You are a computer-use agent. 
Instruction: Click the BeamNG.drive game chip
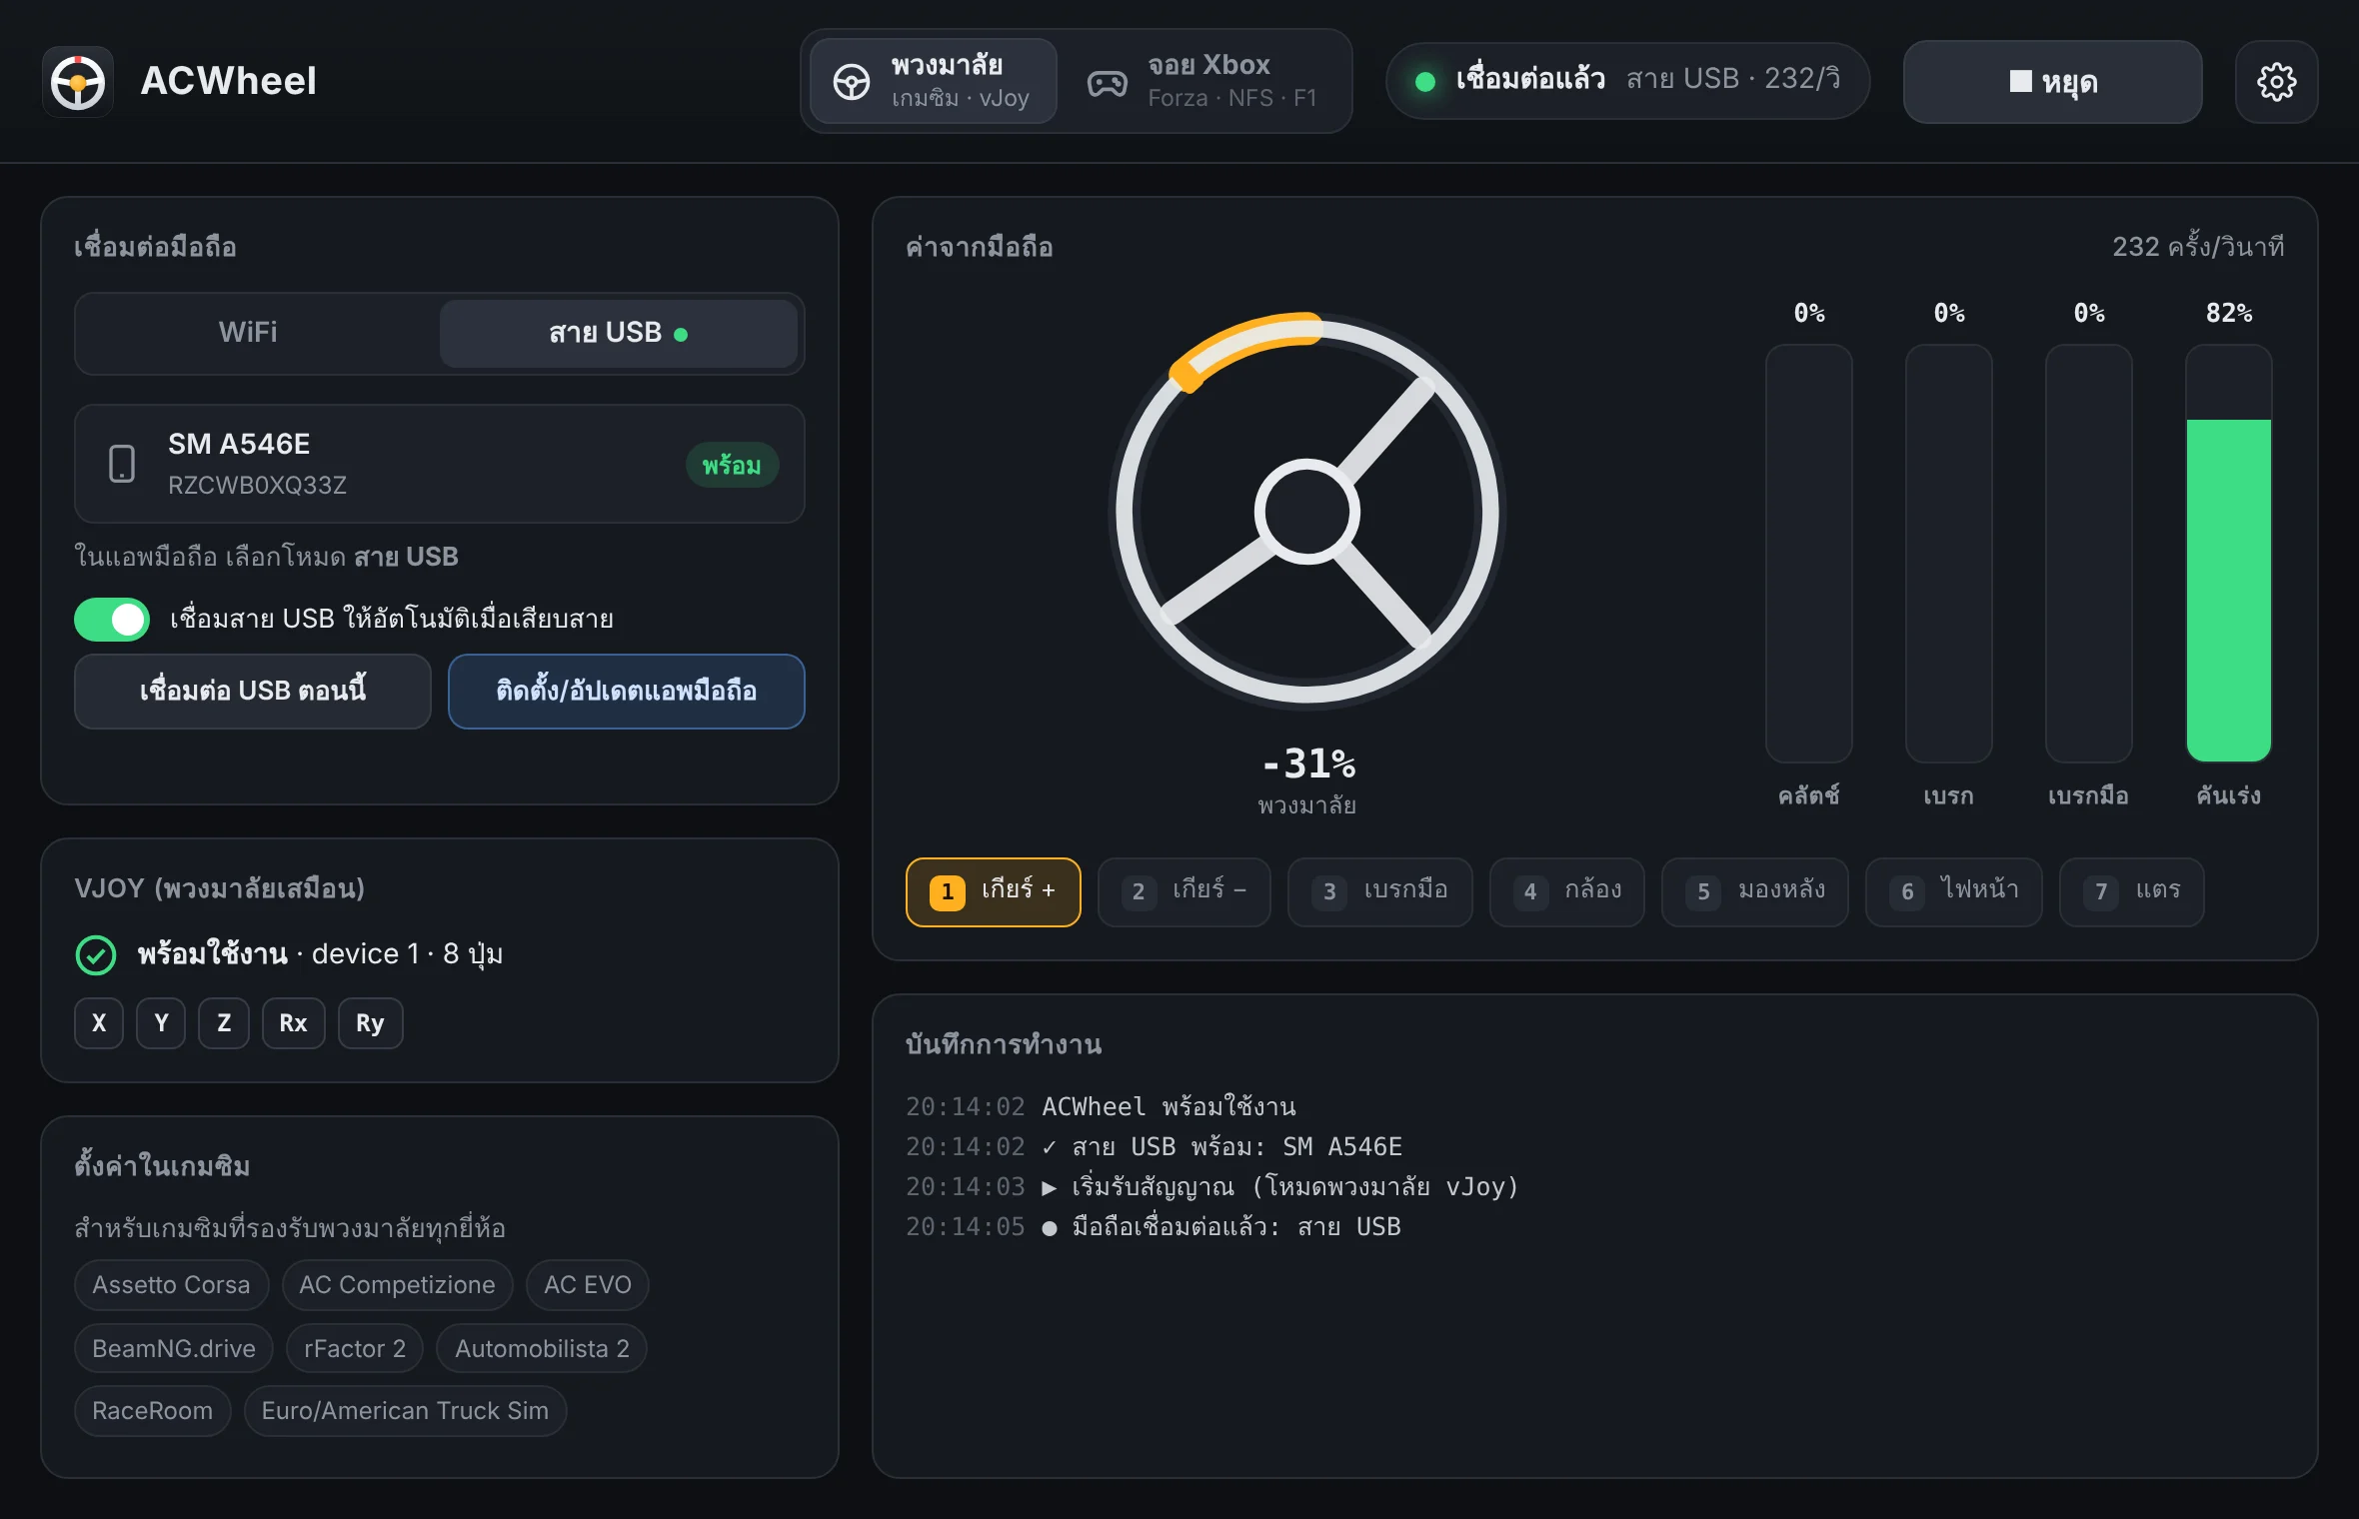pyautogui.click(x=174, y=1349)
